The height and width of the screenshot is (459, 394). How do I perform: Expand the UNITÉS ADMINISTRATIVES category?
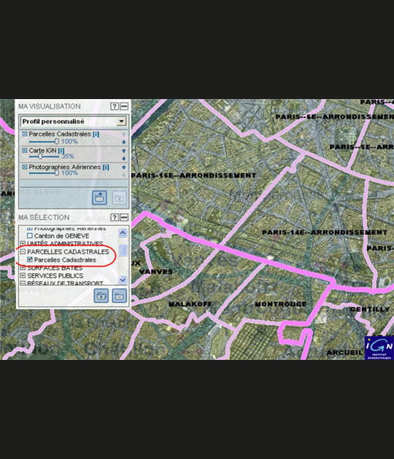(x=23, y=243)
